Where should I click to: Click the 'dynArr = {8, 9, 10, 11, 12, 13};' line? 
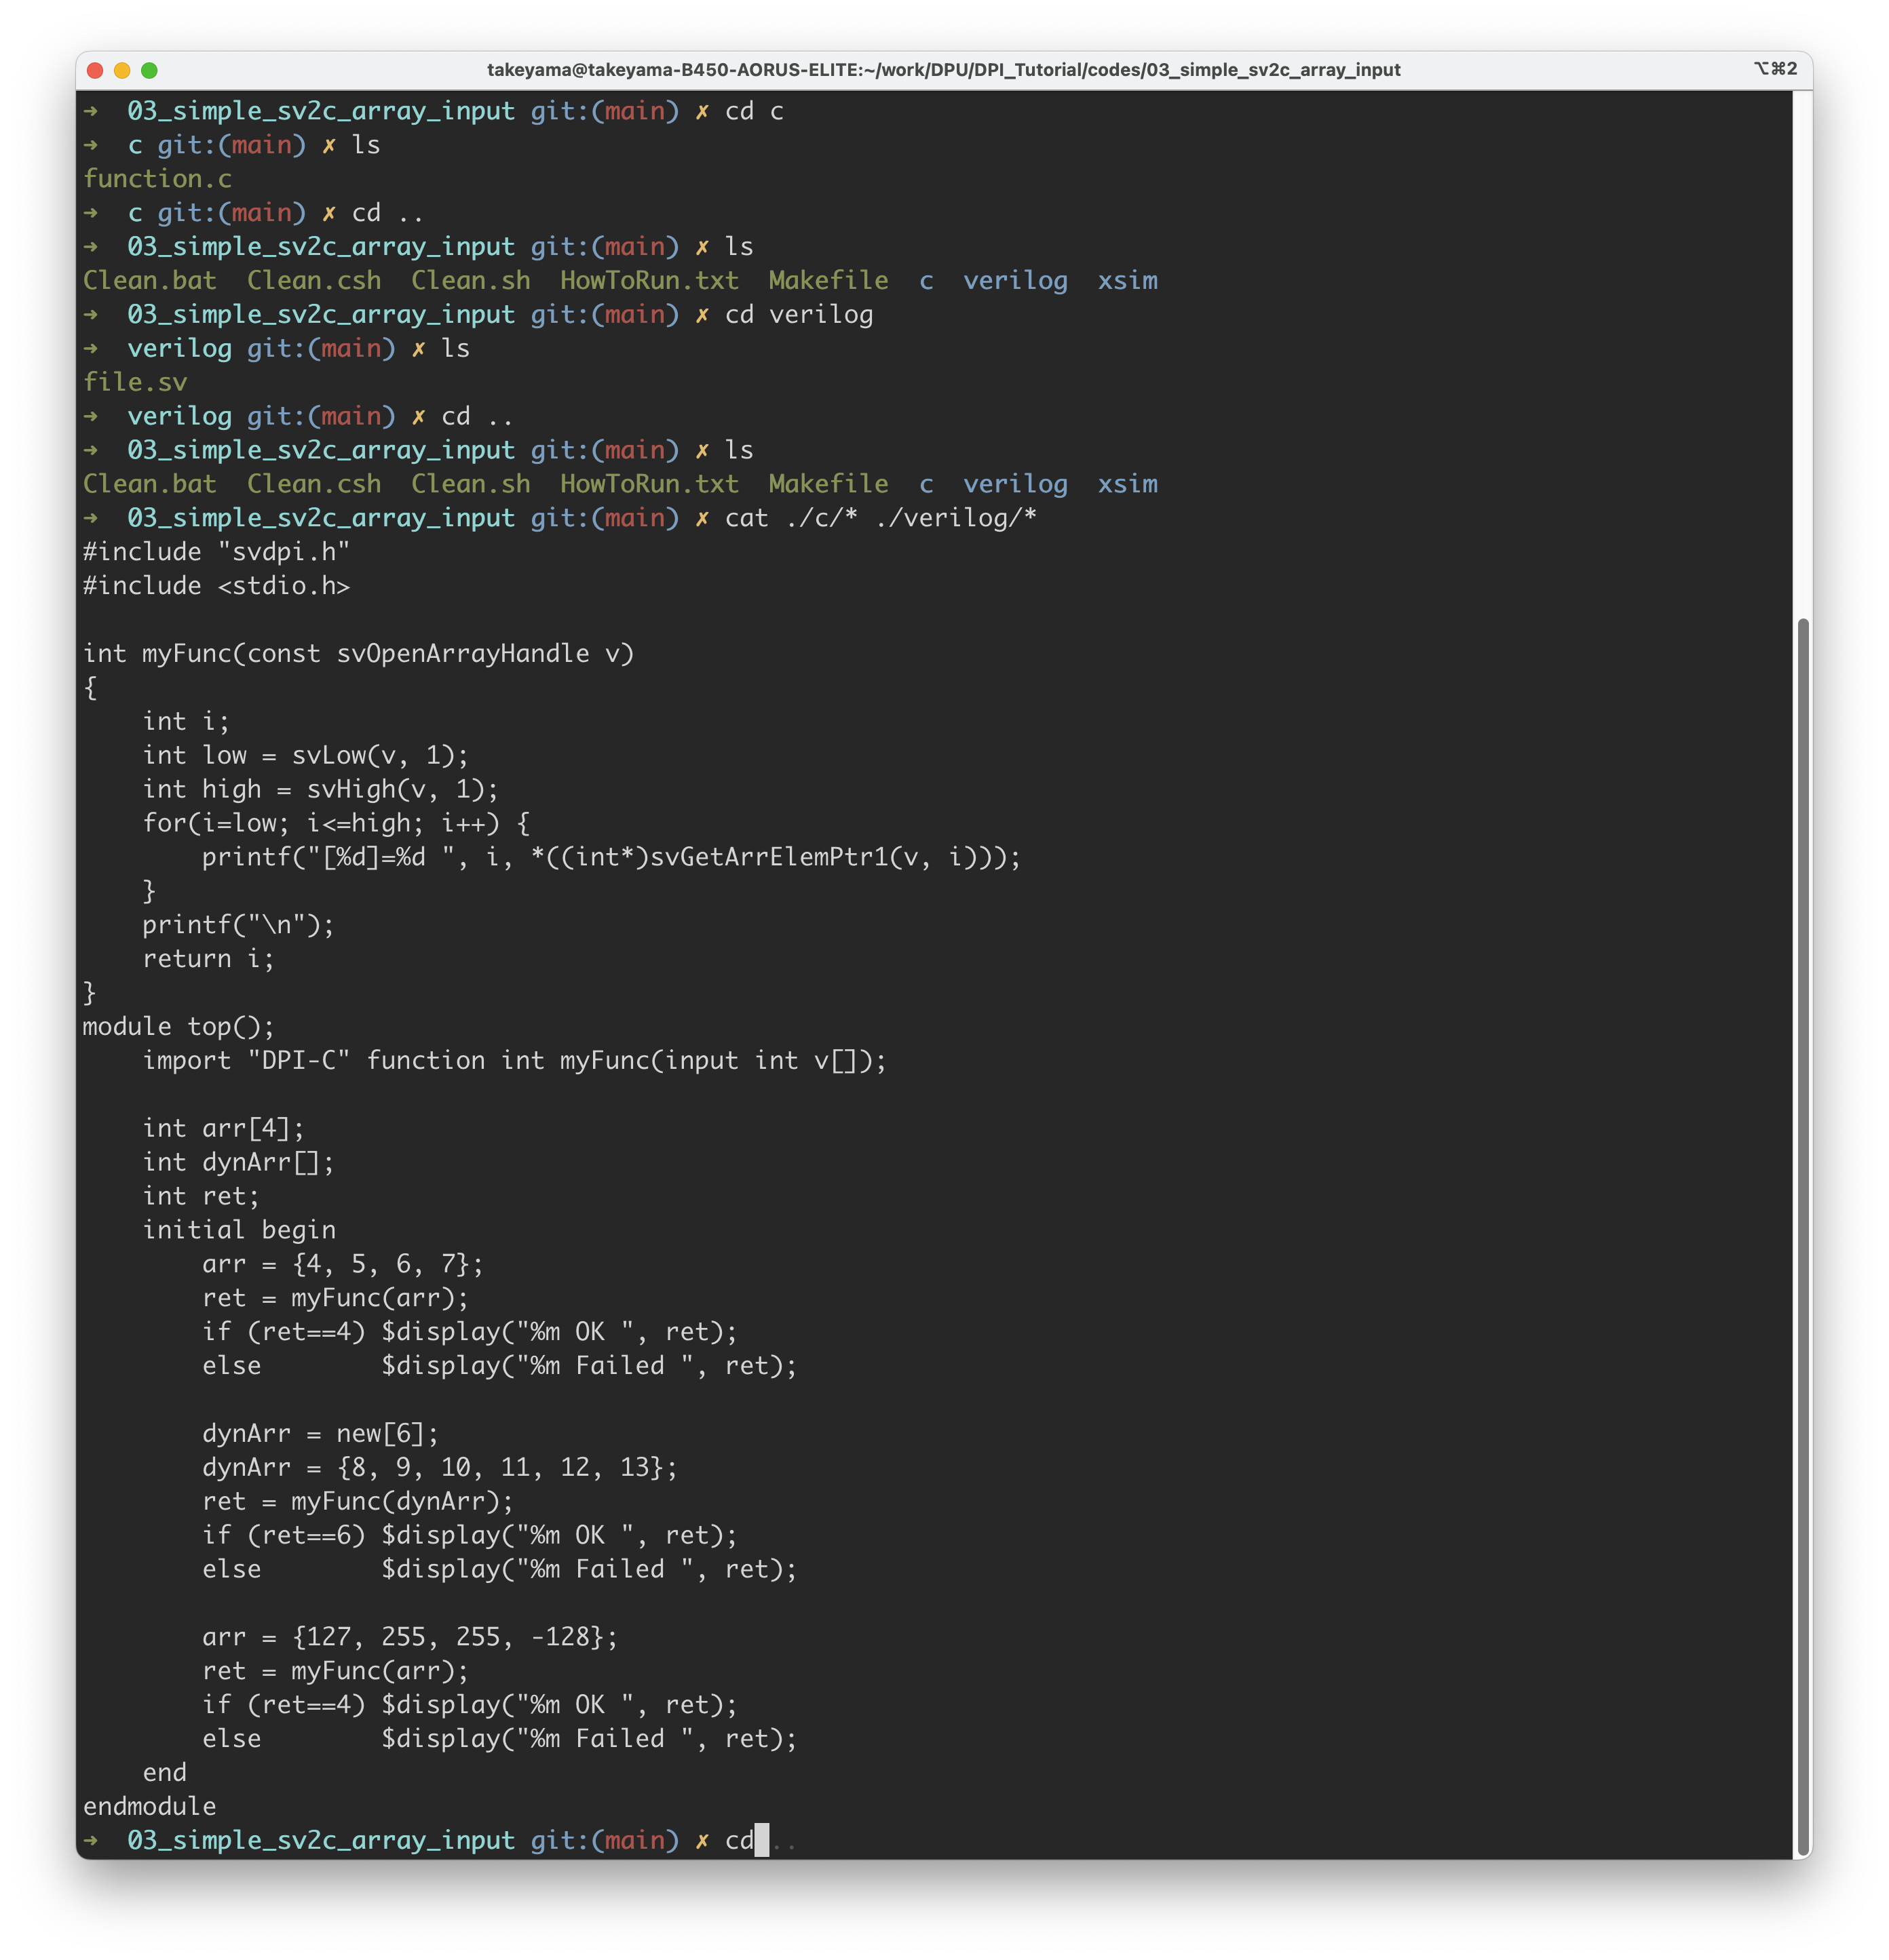pyautogui.click(x=439, y=1468)
